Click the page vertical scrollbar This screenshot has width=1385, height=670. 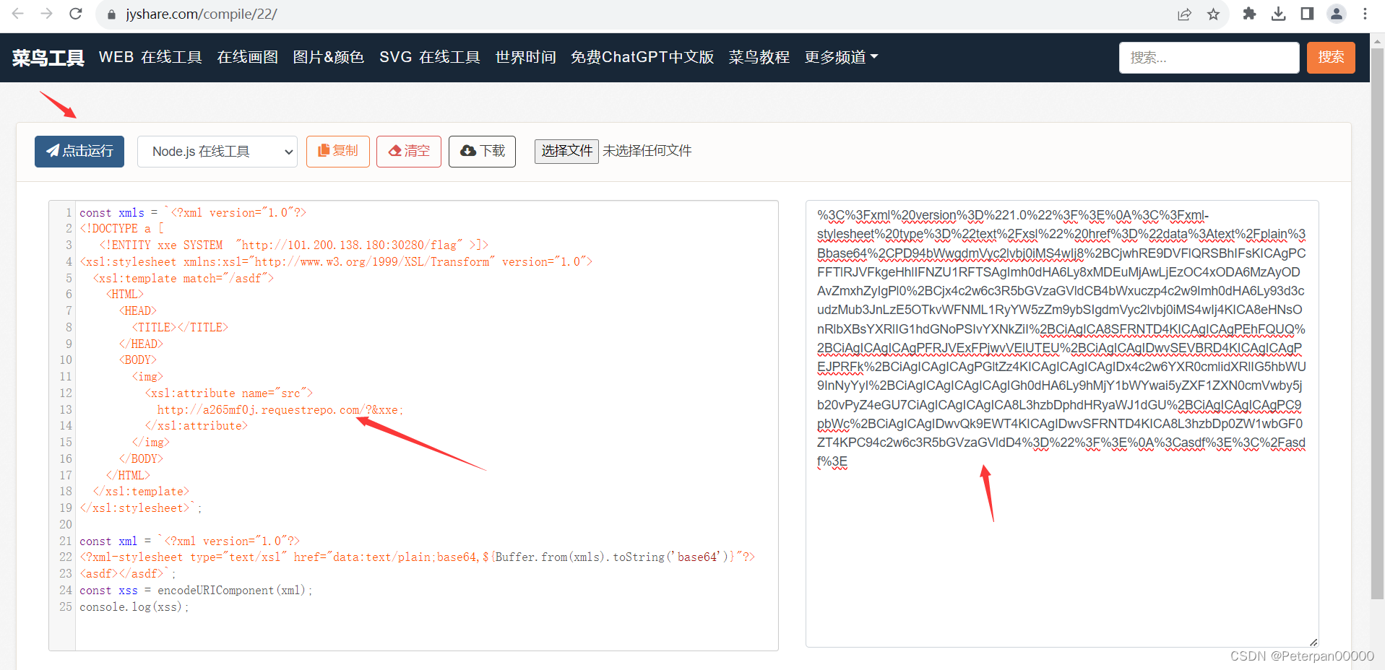(x=1377, y=325)
